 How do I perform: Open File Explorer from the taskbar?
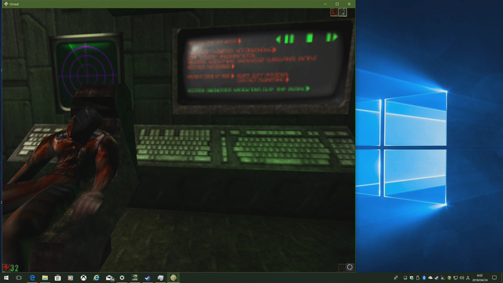(x=45, y=278)
